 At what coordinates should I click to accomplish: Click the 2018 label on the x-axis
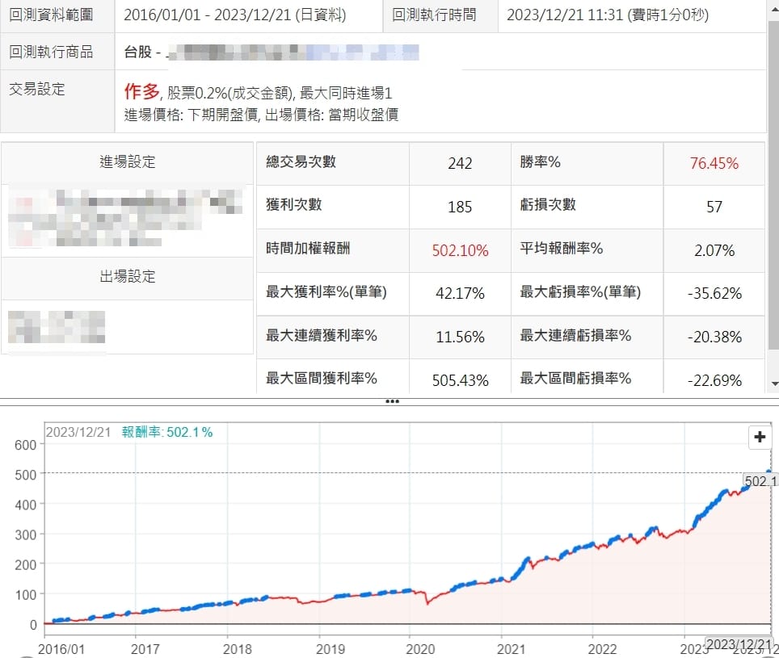pyautogui.click(x=236, y=648)
